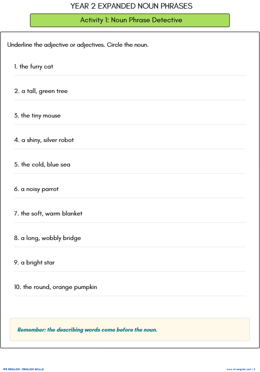Click the word wobbly in item 8
This screenshot has width=260, height=372.
pos(51,238)
